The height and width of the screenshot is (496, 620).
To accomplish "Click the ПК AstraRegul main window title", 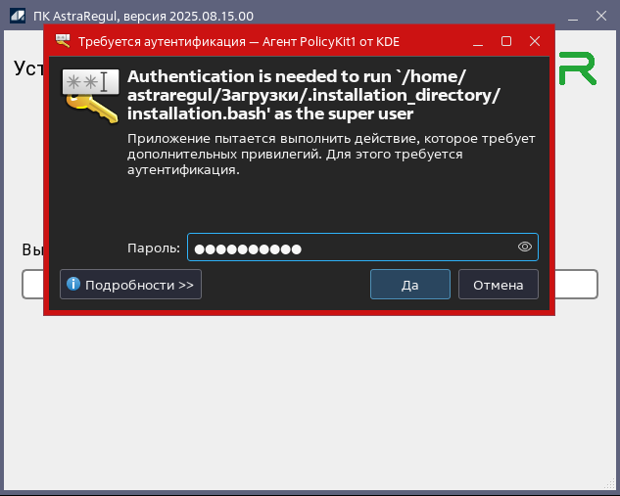I will pyautogui.click(x=137, y=17).
